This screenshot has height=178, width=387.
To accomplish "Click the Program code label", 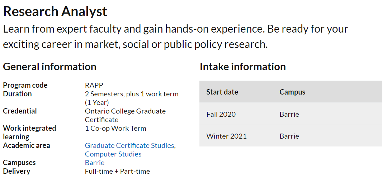I will click(25, 85).
